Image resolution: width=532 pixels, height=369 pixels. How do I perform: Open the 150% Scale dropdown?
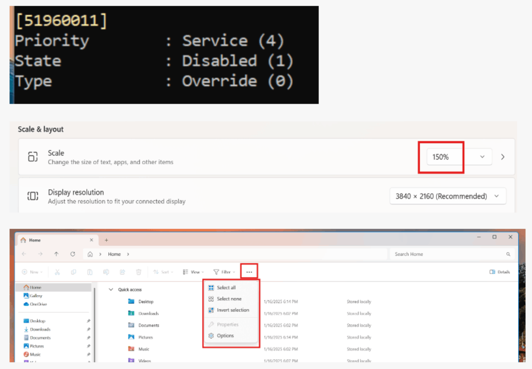coord(459,157)
